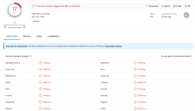This screenshot has width=195, height=111.
Task: Switch to the LINKS tab
Action: (39, 36)
